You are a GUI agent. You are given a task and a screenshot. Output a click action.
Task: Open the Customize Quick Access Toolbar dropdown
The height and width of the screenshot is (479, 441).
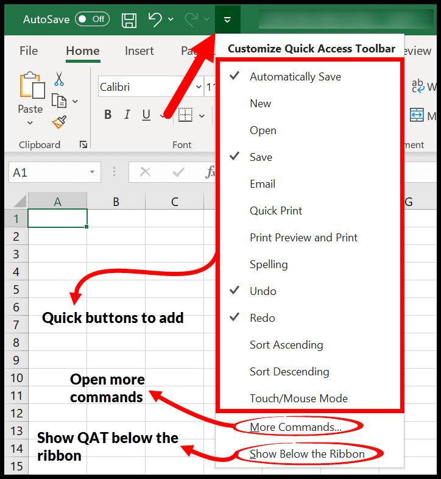pyautogui.click(x=227, y=20)
